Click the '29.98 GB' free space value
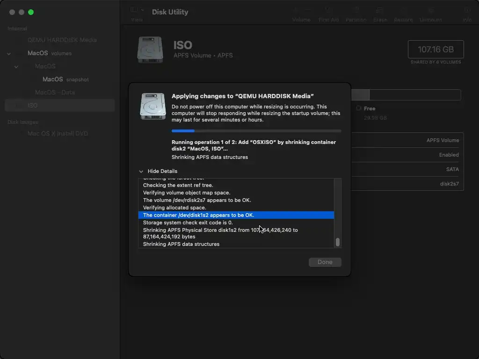Image resolution: width=479 pixels, height=359 pixels. 375,118
